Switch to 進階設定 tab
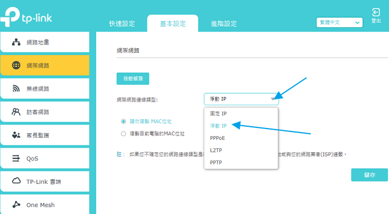Viewport: 389px width, 214px height. (x=224, y=24)
